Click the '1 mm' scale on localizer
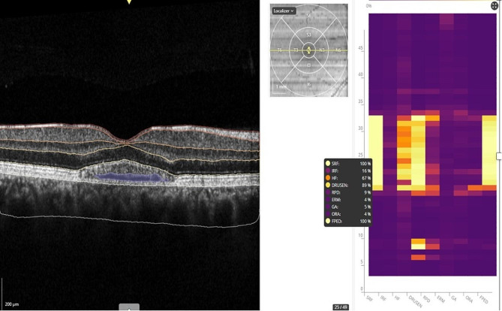This screenshot has height=311, width=502. click(x=281, y=86)
